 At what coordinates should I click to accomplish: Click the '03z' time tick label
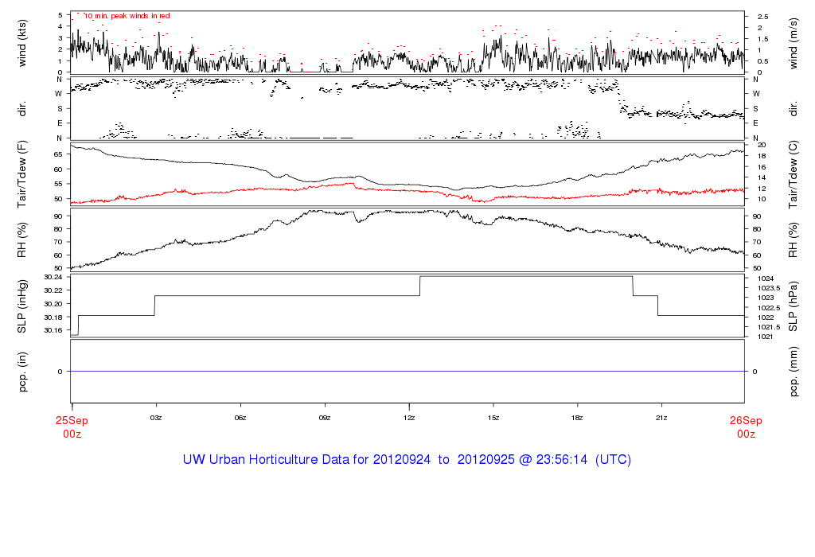(x=156, y=418)
